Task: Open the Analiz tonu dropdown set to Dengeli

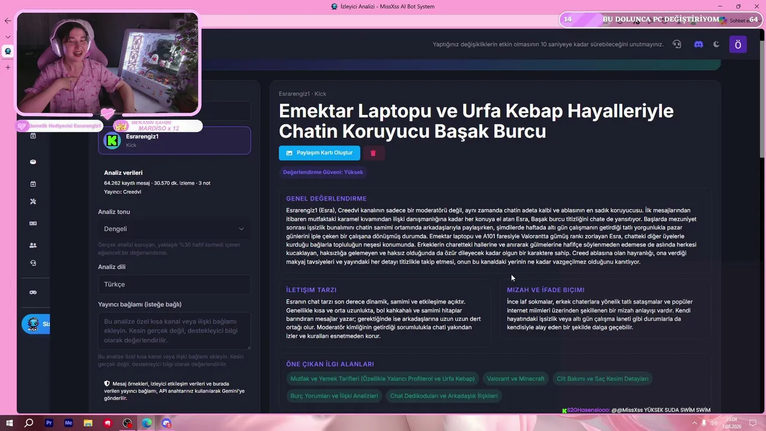Action: [x=174, y=229]
